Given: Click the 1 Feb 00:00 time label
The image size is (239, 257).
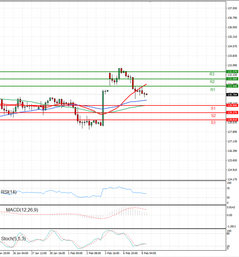Looking at the screenshot, I should (75, 253).
